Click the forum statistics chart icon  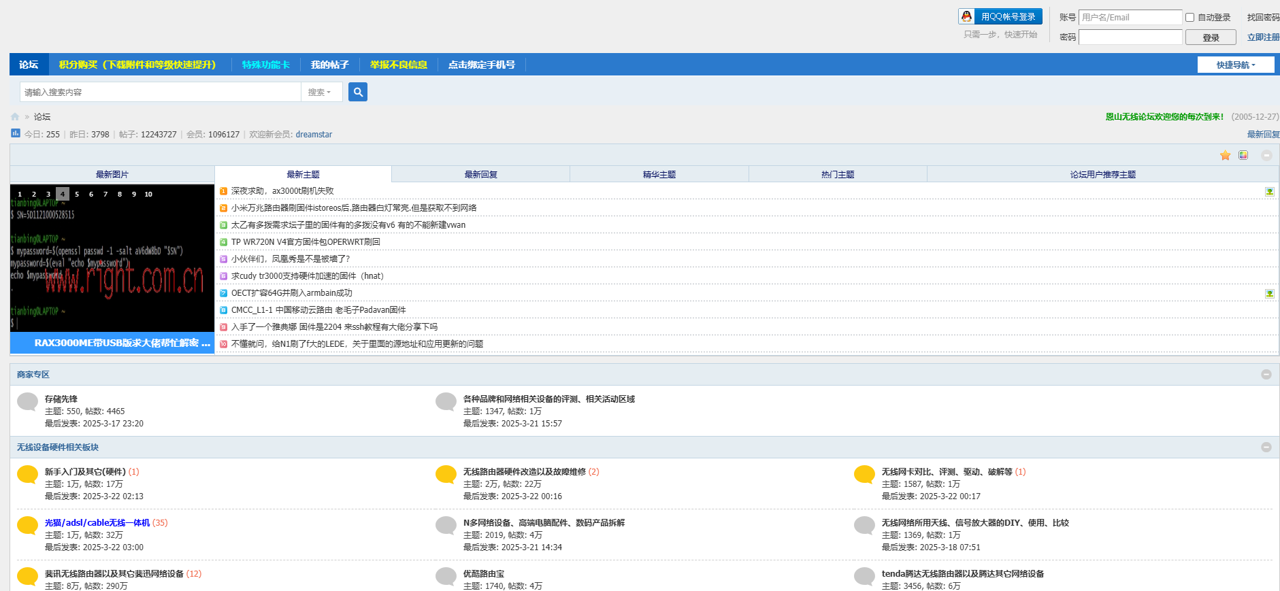pos(16,134)
